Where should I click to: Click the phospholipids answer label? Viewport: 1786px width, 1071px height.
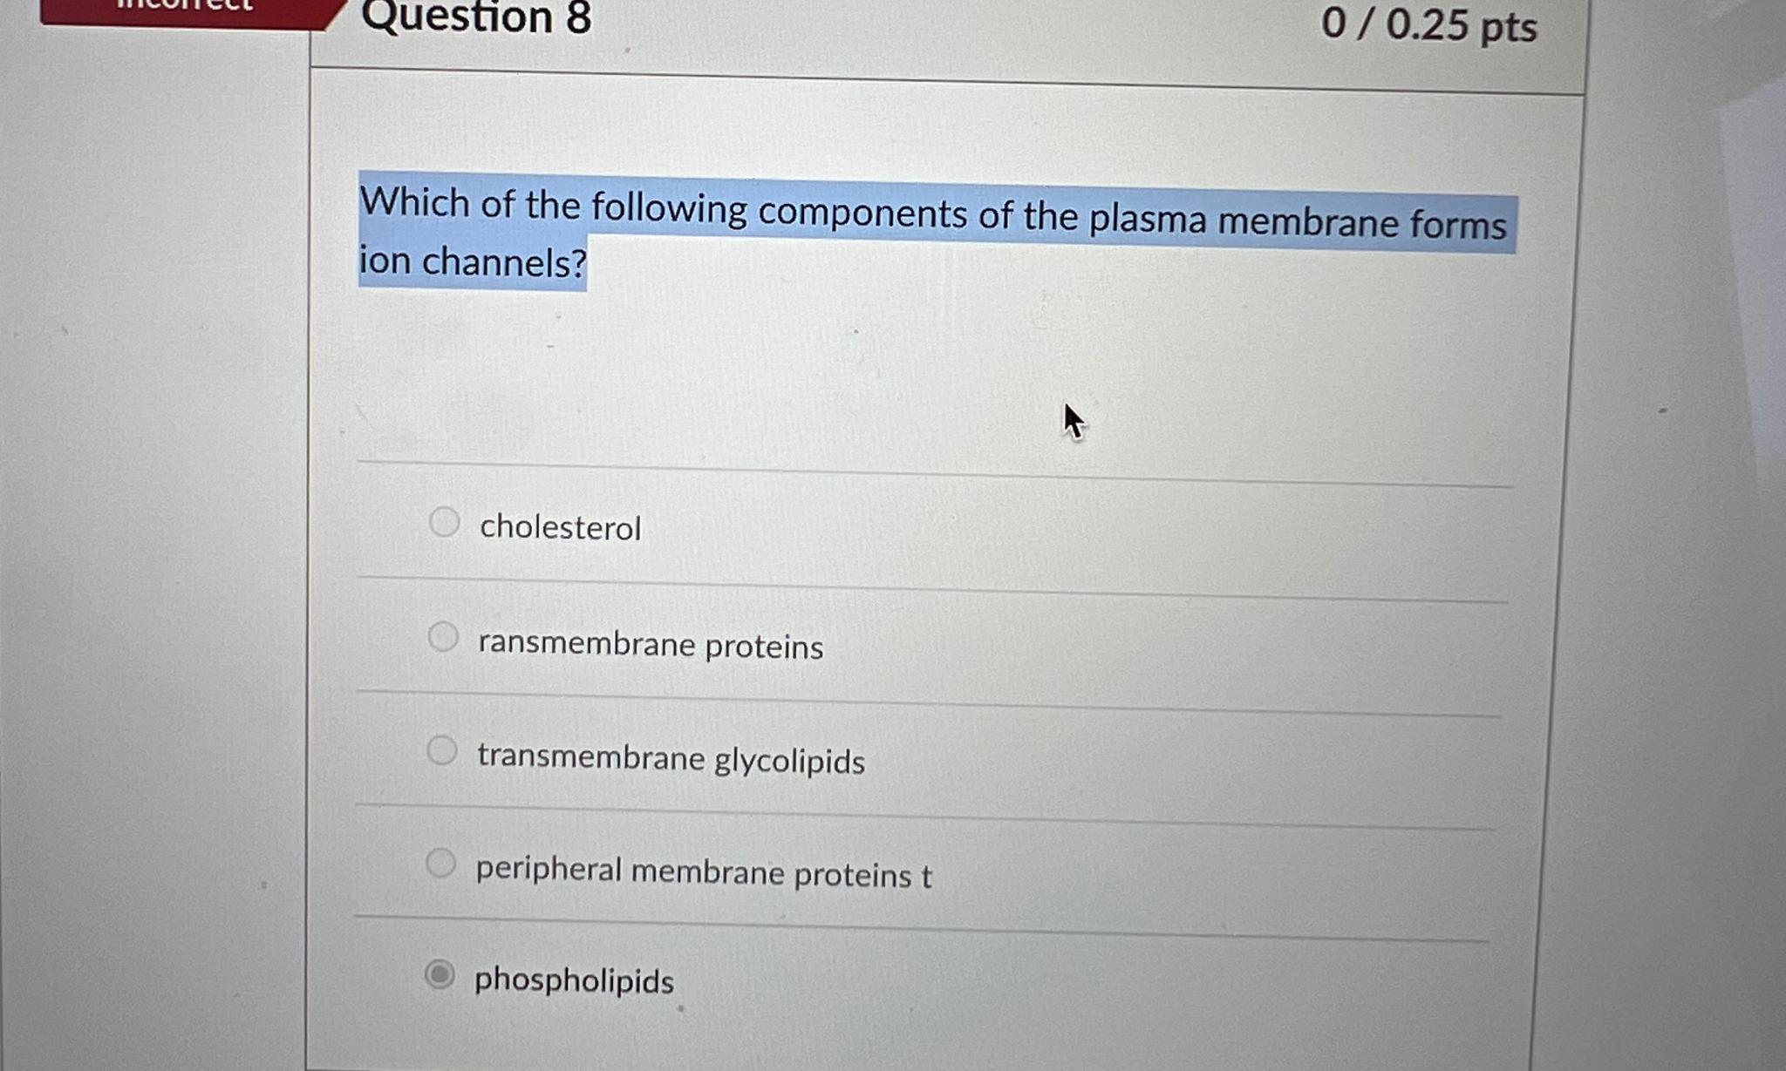point(574,980)
